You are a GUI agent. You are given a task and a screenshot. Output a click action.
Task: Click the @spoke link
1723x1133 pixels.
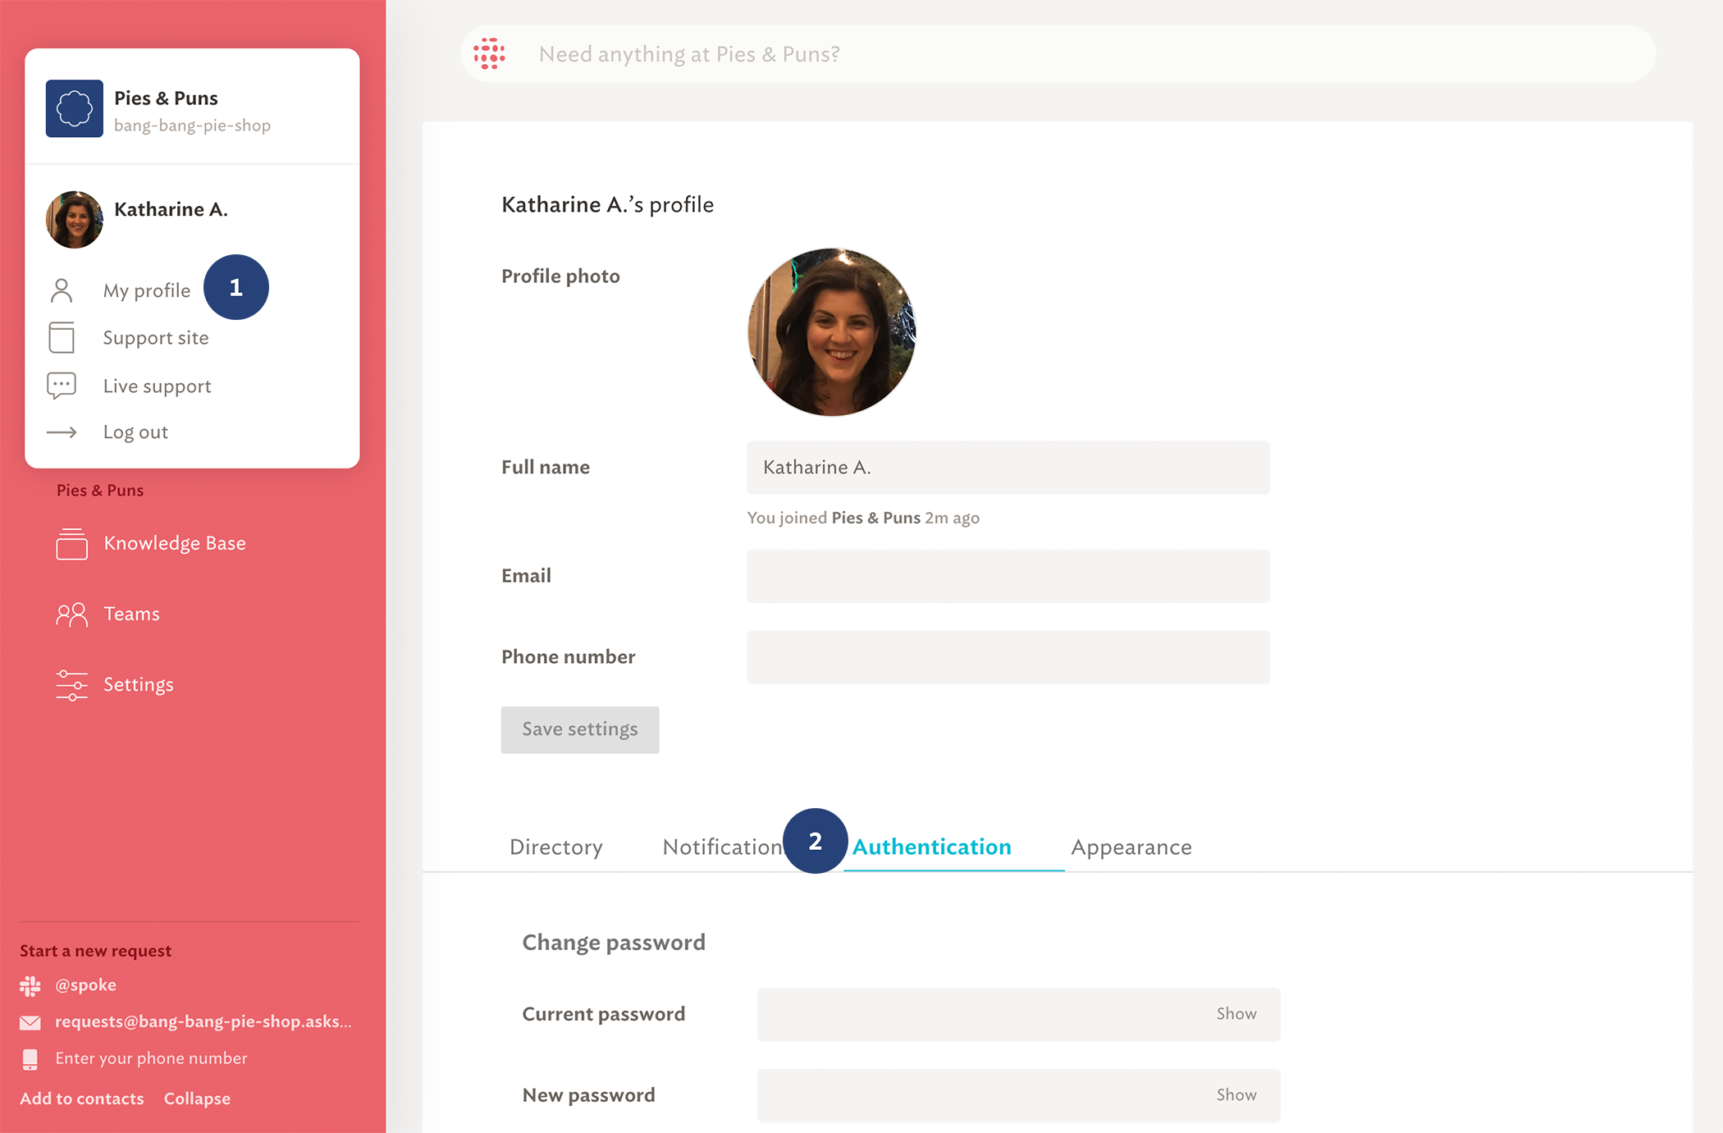[85, 985]
